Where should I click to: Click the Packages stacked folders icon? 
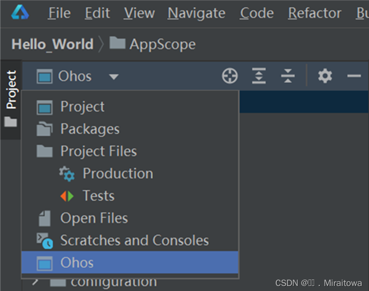click(x=44, y=129)
